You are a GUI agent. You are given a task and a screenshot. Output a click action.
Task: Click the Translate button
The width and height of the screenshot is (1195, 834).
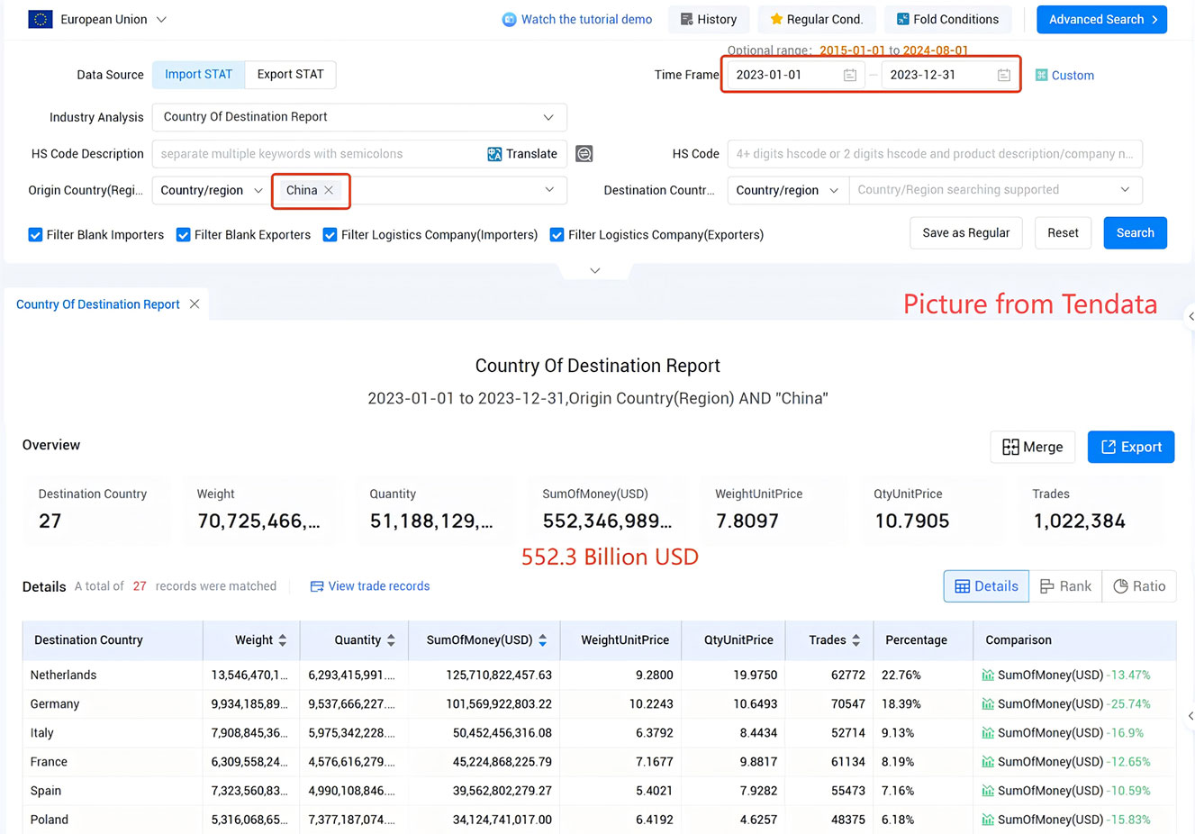pos(522,154)
